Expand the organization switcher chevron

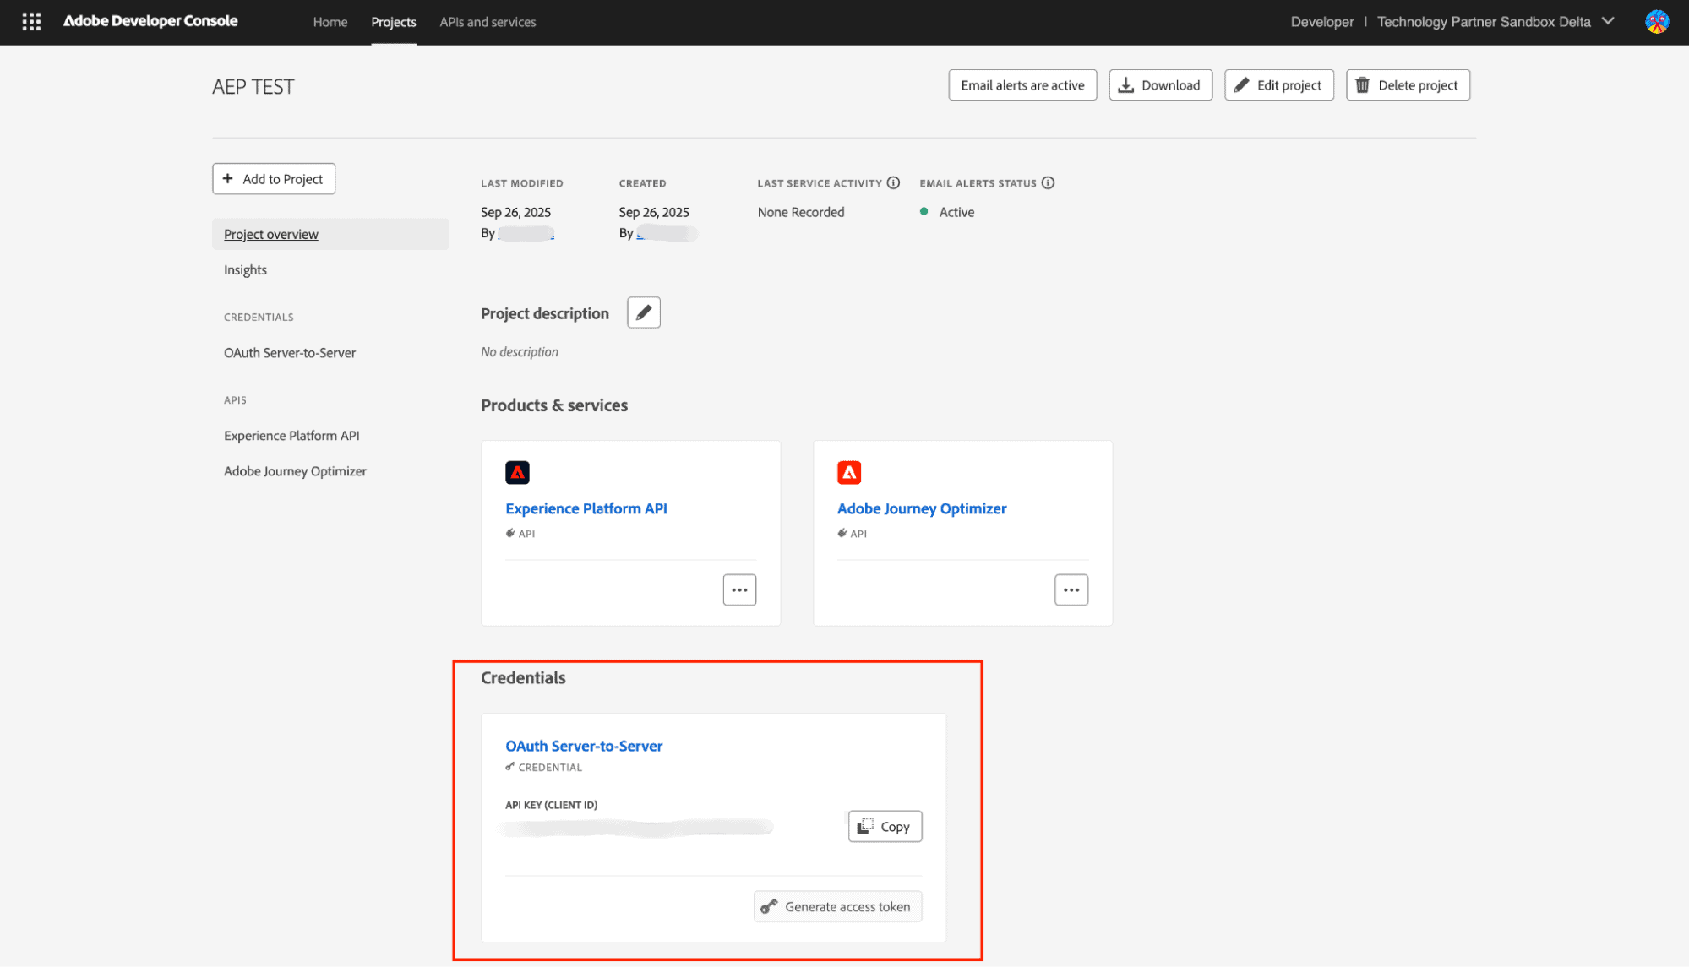pyautogui.click(x=1608, y=22)
